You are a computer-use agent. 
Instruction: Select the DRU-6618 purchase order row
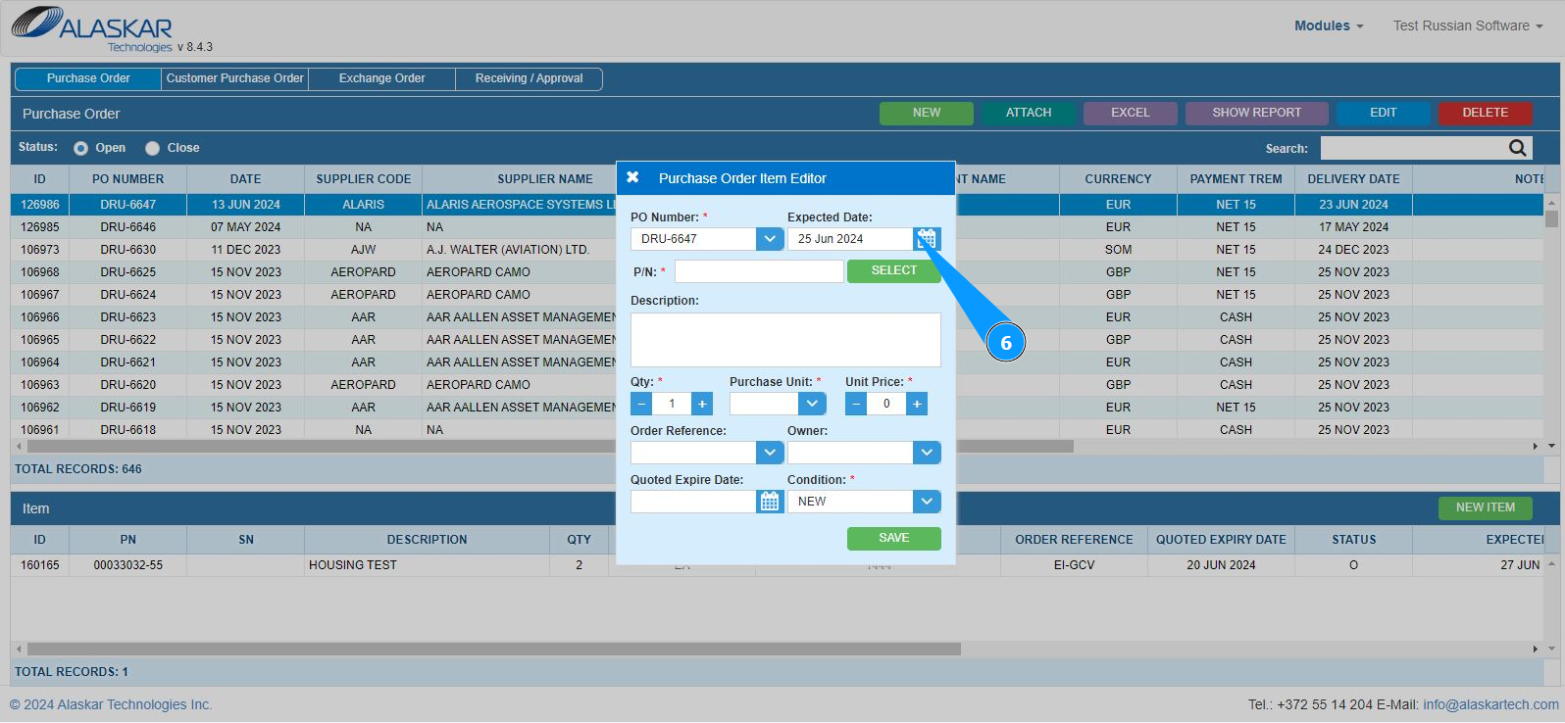777,430
